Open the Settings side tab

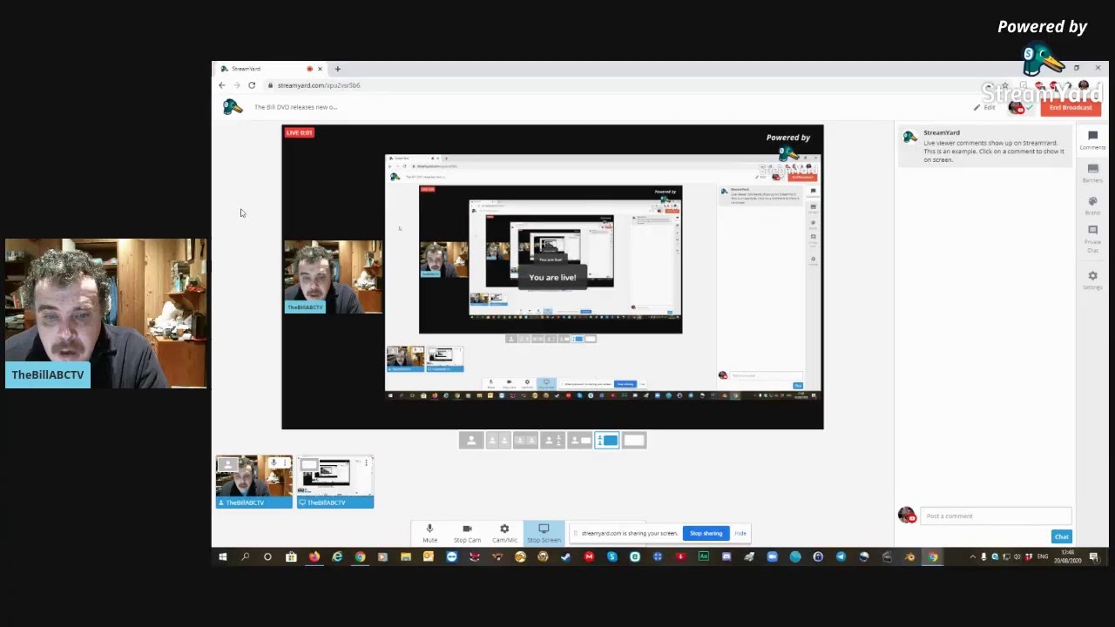pos(1092,280)
